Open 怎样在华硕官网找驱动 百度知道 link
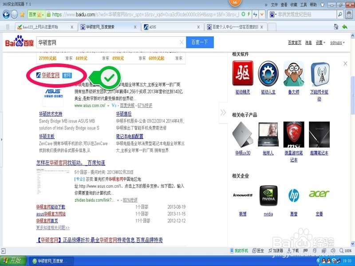The image size is (355, 266). 71,163
